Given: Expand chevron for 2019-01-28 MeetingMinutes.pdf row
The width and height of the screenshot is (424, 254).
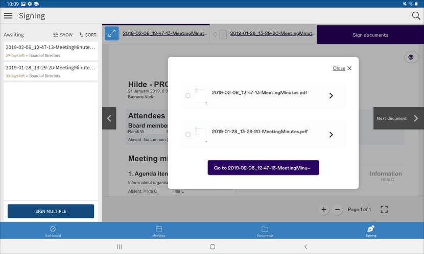Looking at the screenshot, I should coord(331,135).
